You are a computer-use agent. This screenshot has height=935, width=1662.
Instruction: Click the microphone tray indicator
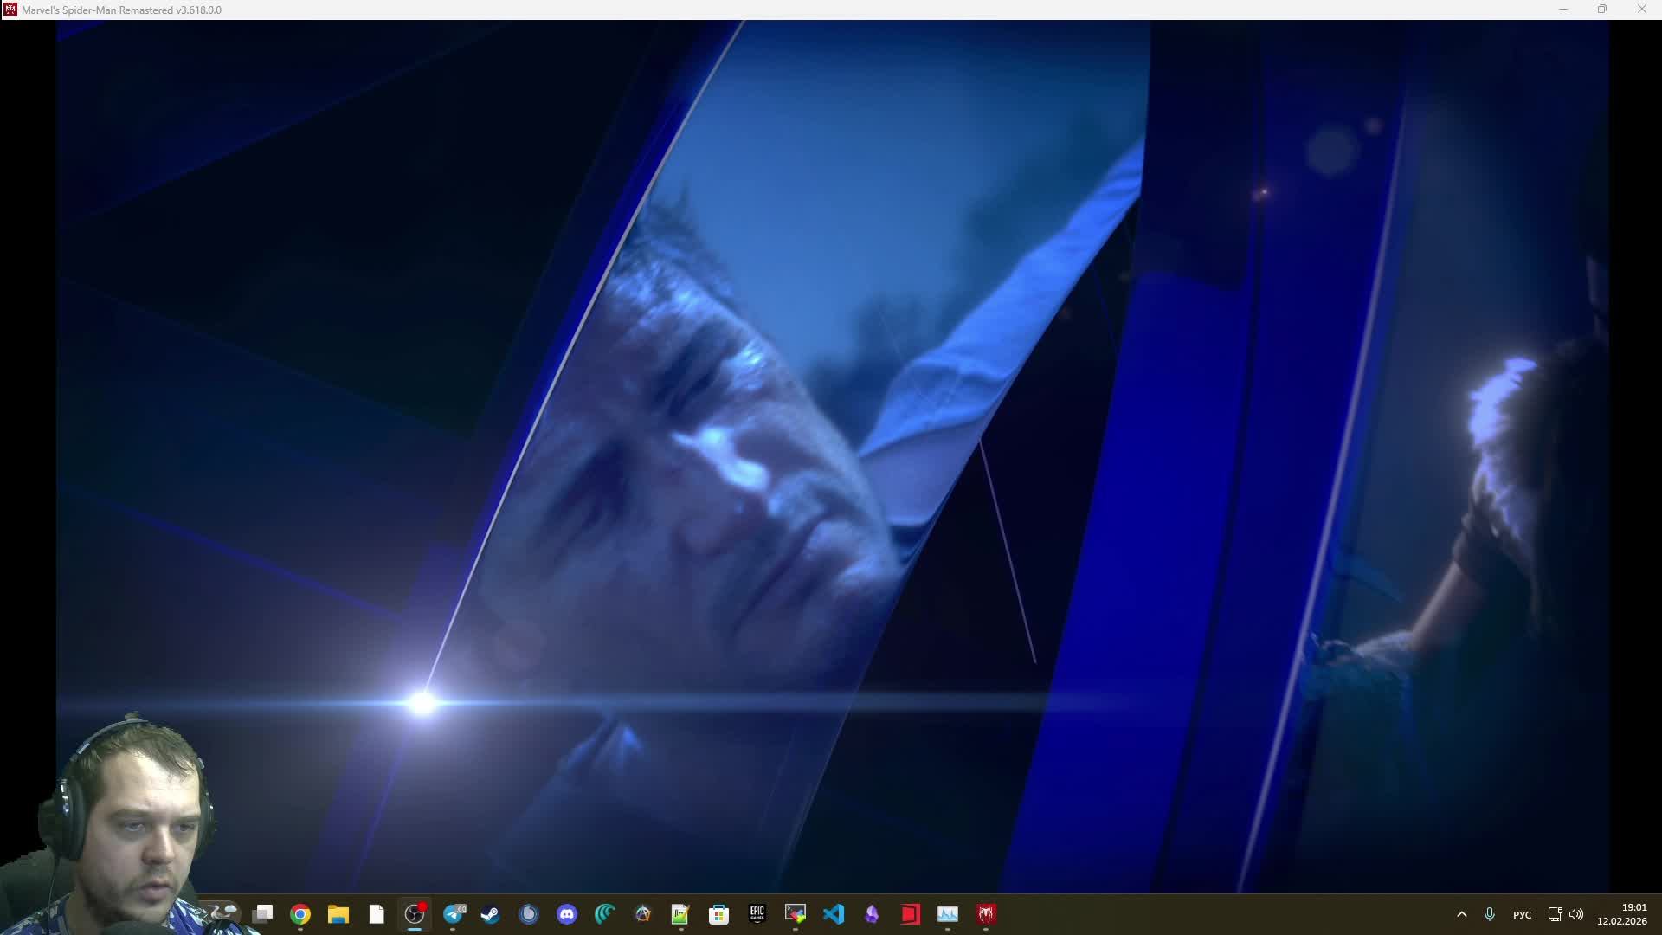(1490, 914)
